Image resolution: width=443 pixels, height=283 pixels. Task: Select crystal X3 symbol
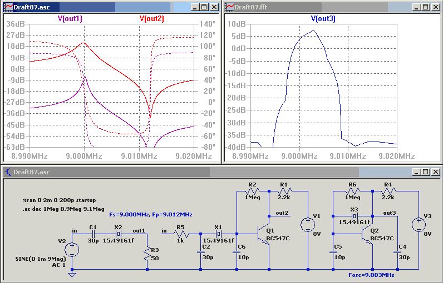point(353,216)
